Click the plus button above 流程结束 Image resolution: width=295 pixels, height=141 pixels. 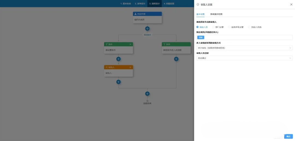click(x=147, y=94)
